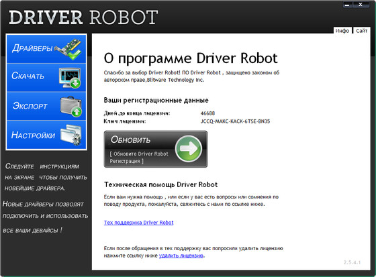The height and width of the screenshot is (277, 376).
Task: Click the briefcase icon with upload arrow
Action: (71, 107)
